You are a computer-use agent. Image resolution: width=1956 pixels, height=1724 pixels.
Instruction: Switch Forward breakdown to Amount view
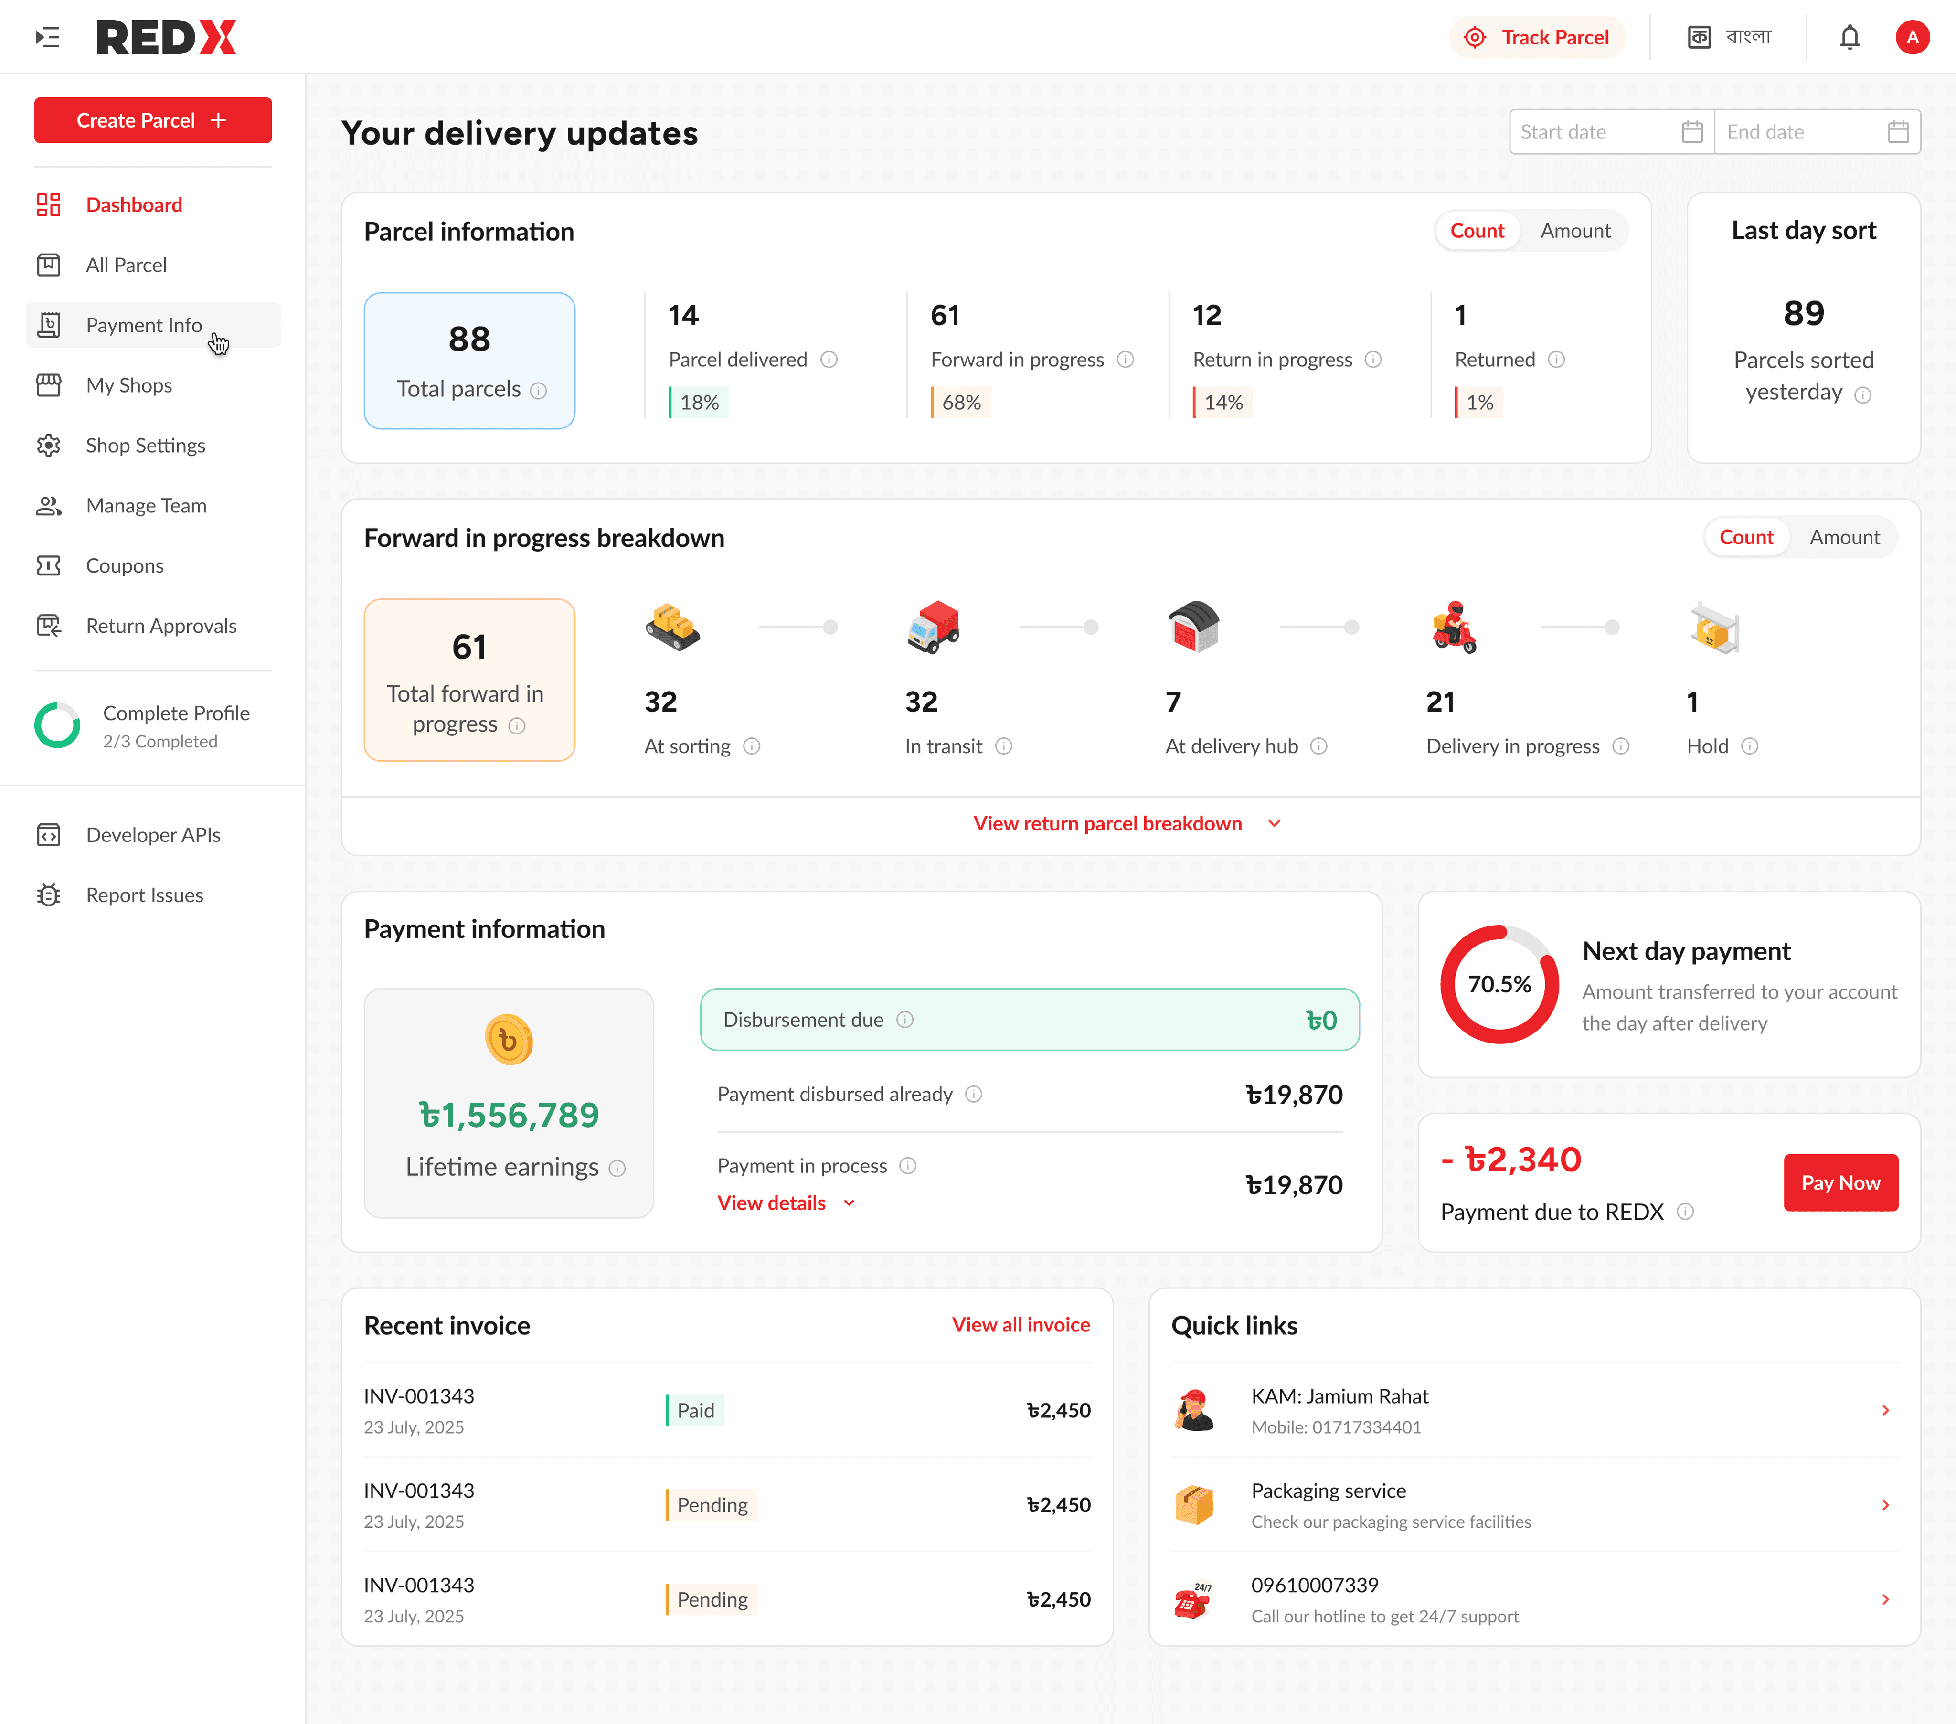click(x=1844, y=537)
